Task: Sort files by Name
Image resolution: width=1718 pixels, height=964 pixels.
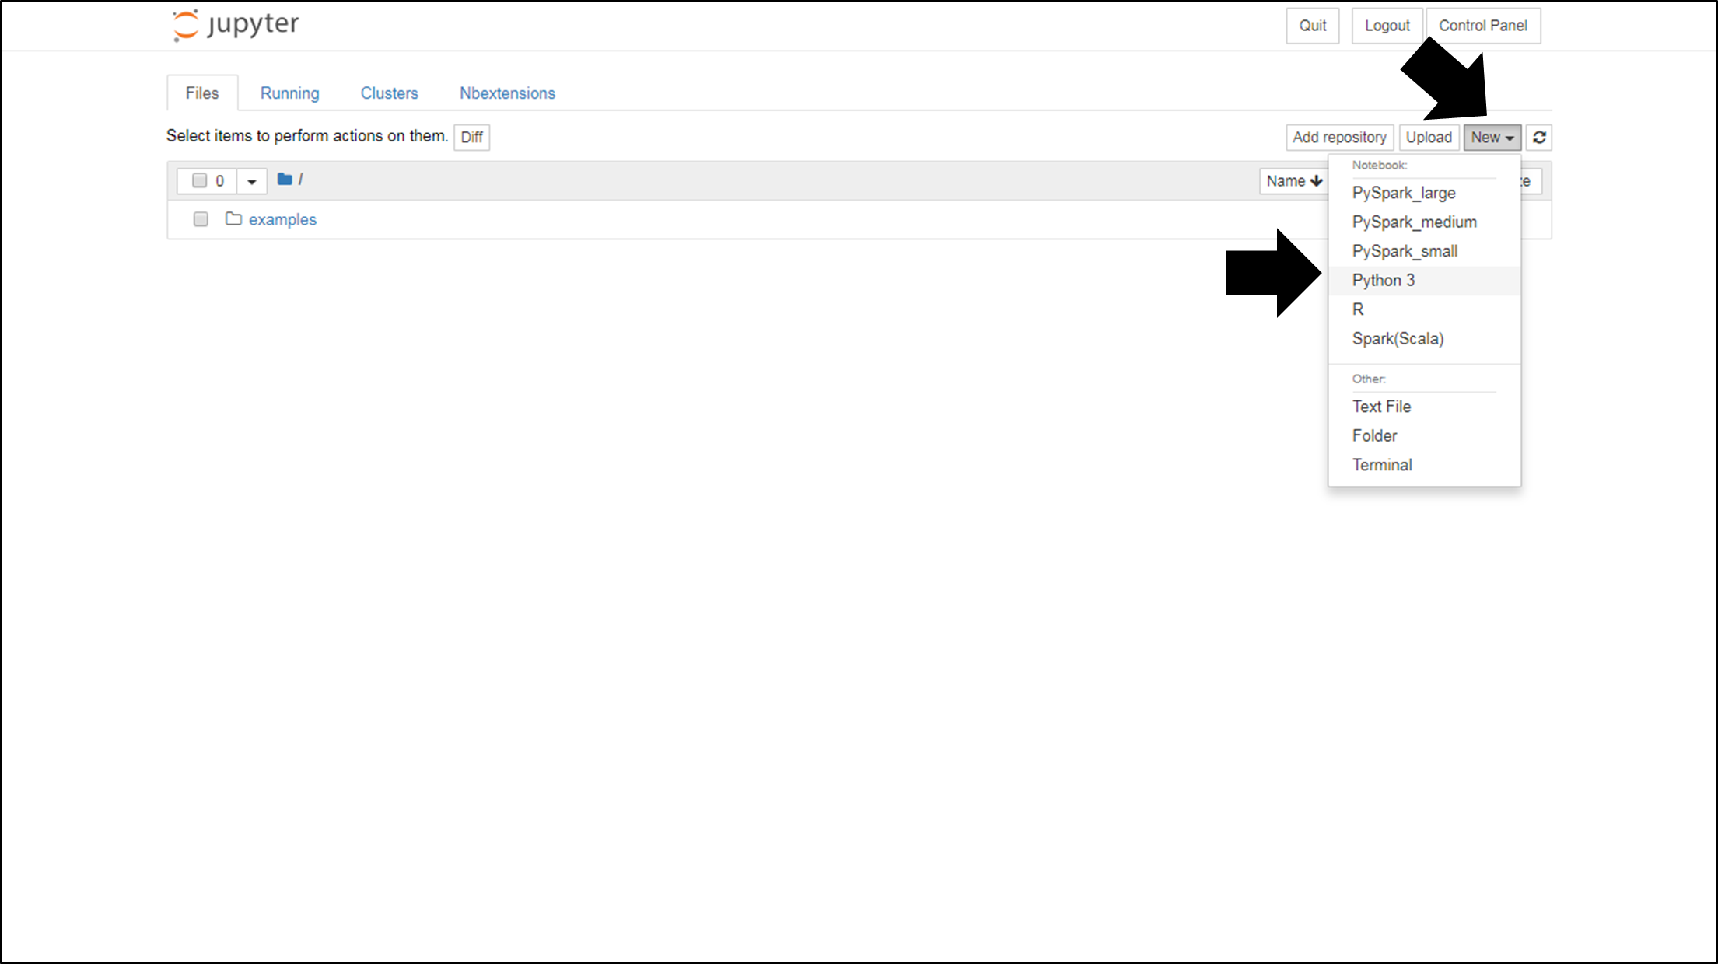Action: coord(1294,181)
